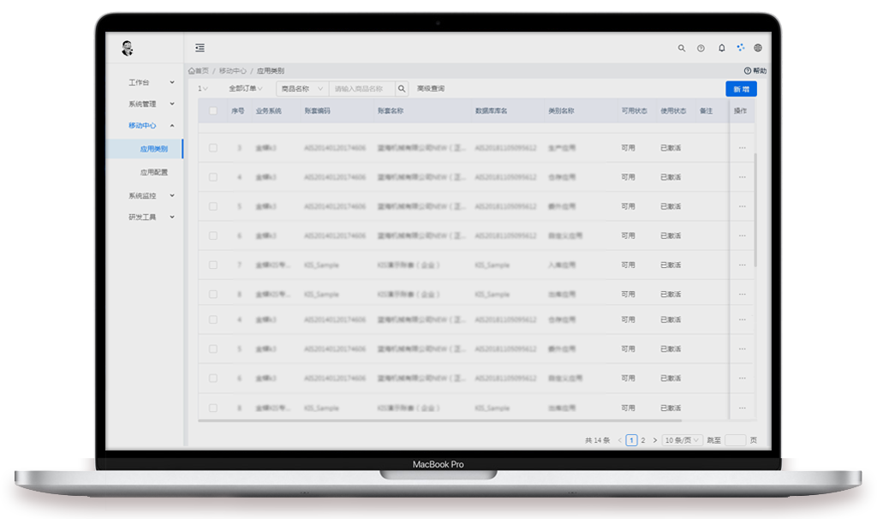Open the 工作台 sidebar menu item

pos(151,82)
